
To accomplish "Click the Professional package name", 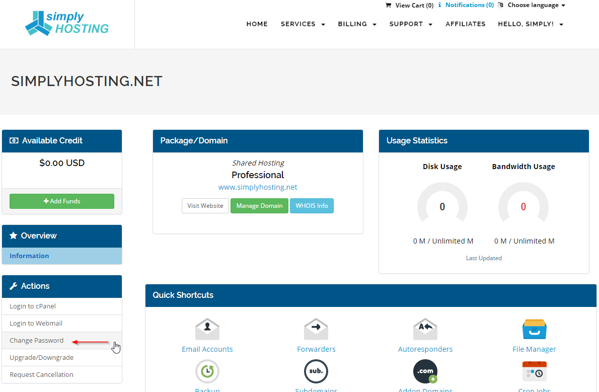I will (258, 175).
